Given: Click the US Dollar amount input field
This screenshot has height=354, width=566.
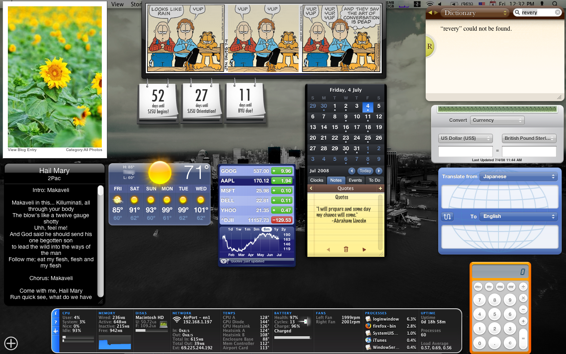Looking at the screenshot, I should [x=465, y=151].
